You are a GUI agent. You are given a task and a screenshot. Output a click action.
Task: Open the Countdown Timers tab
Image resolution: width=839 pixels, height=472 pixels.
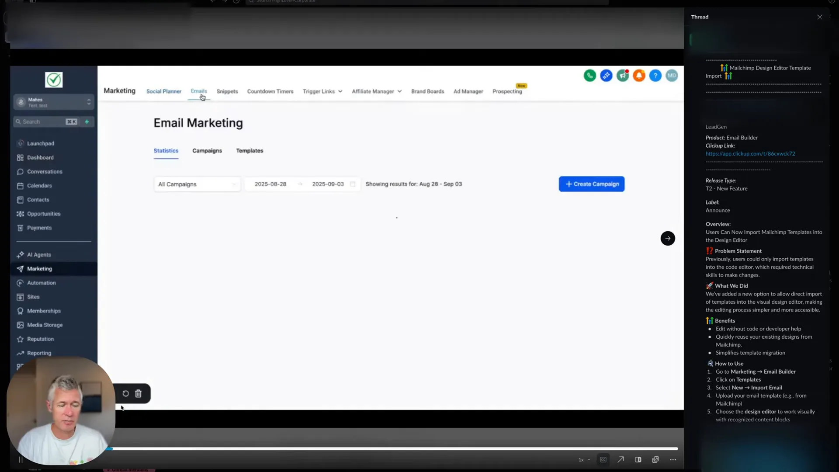click(270, 91)
